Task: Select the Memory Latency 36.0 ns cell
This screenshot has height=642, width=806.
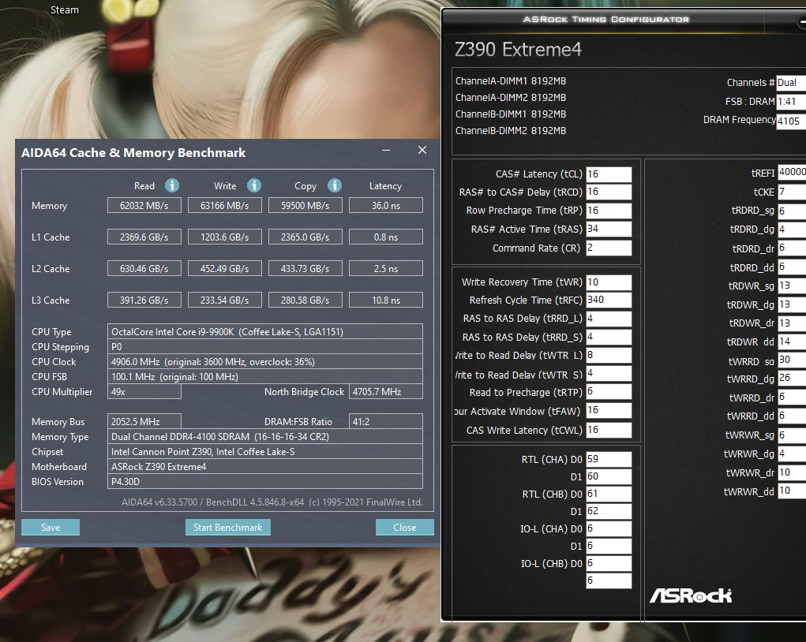Action: (x=386, y=205)
